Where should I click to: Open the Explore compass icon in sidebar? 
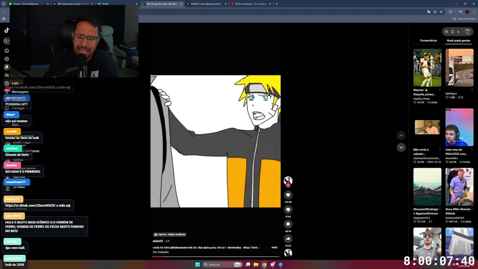6,59
